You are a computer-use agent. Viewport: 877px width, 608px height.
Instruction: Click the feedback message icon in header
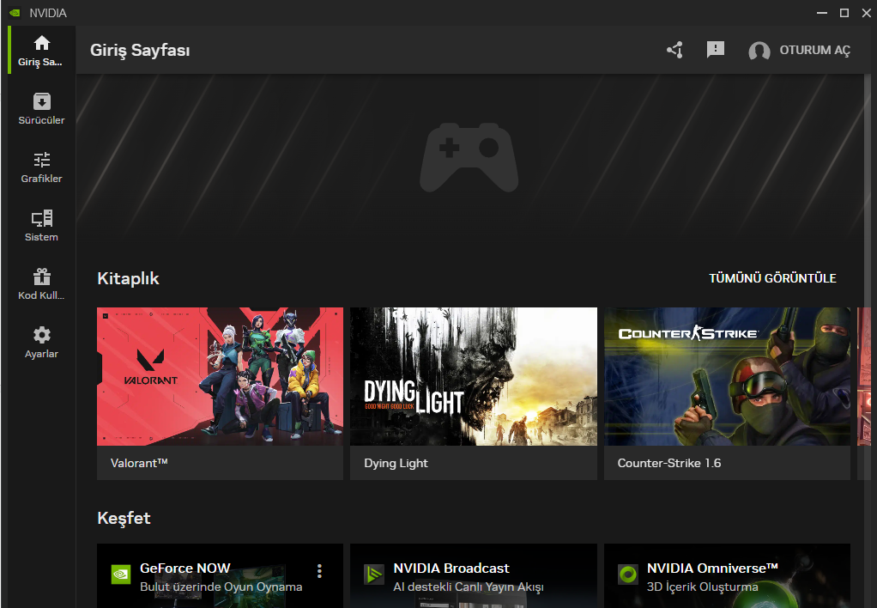point(716,50)
